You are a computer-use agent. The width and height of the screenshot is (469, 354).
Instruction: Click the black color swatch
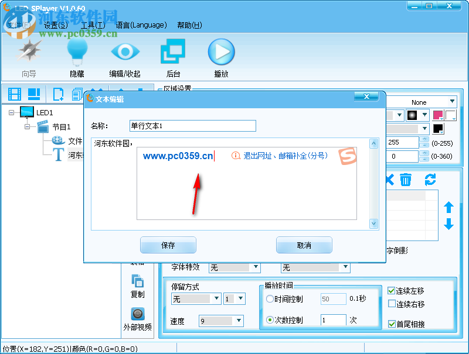tap(438, 128)
